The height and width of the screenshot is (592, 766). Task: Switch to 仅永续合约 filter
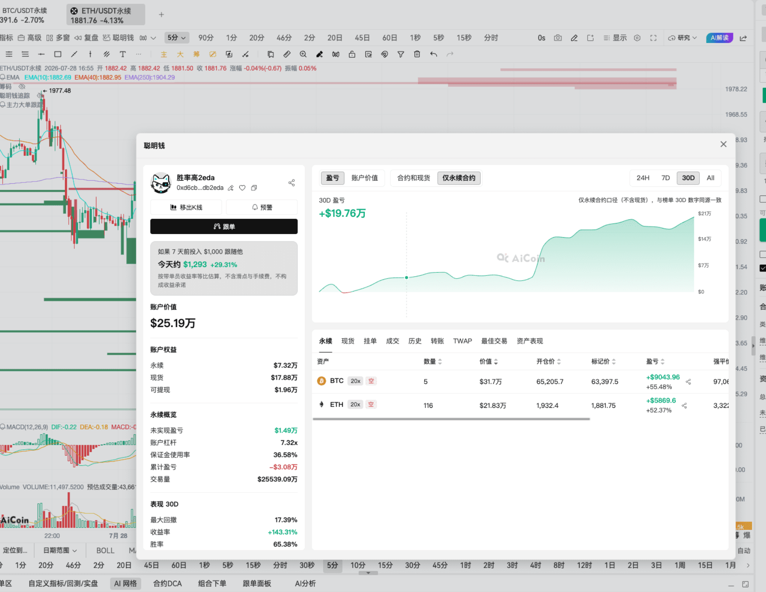(459, 178)
